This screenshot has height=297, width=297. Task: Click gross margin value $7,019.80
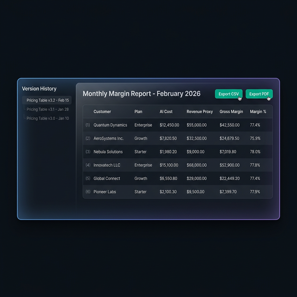(x=228, y=152)
